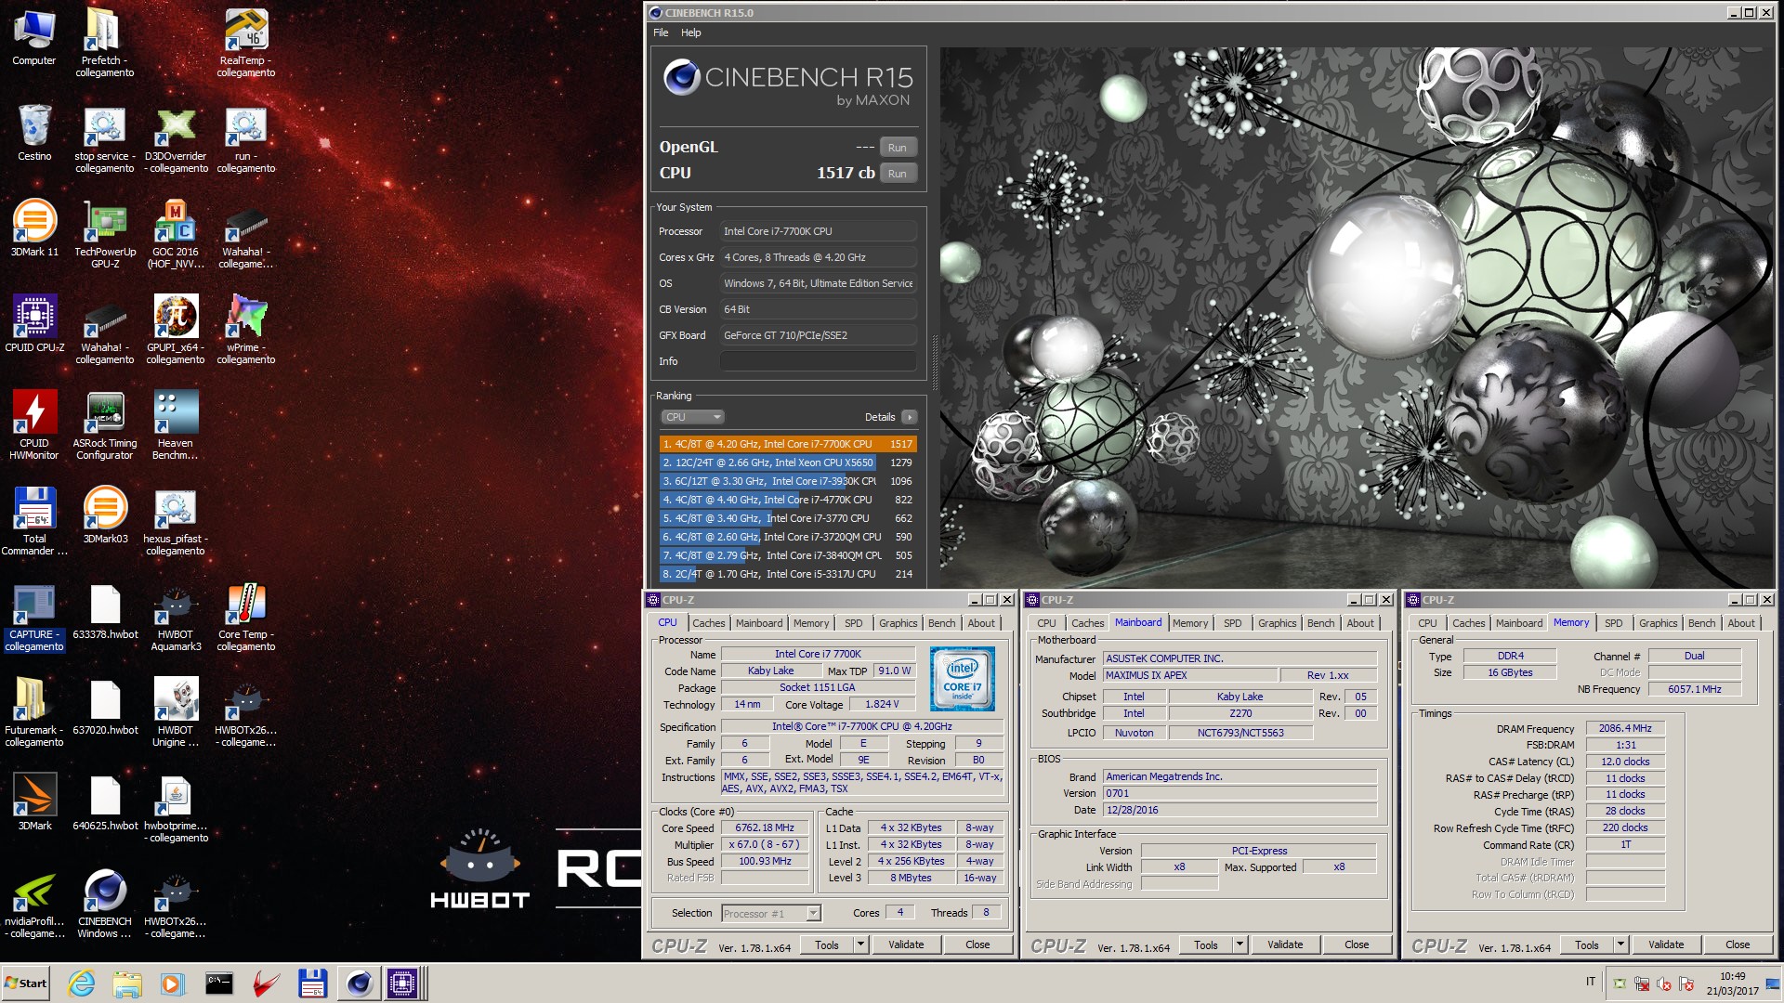1784x1003 pixels.
Task: Select the i7-4770K 822 ranking row
Action: pyautogui.click(x=788, y=500)
